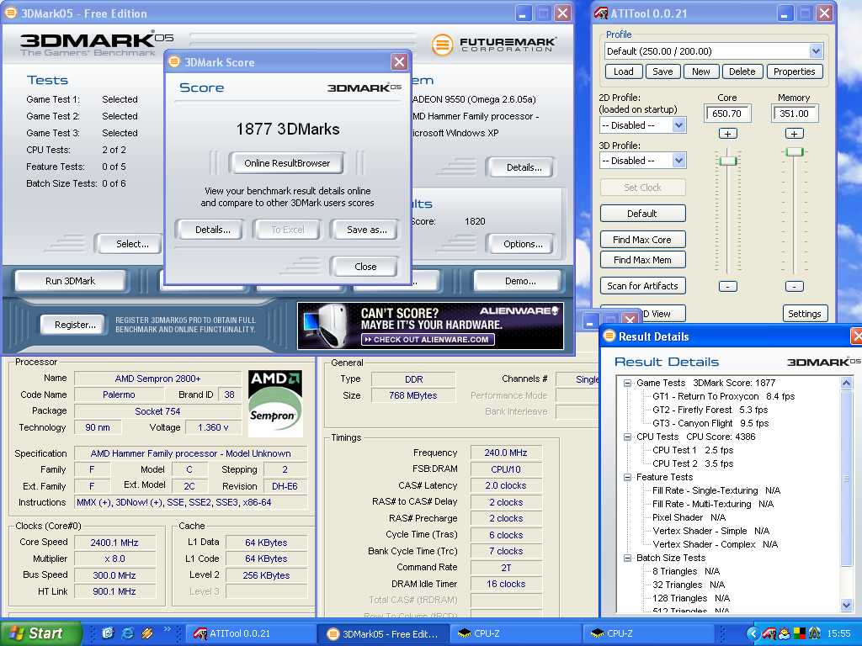
Task: Switch to first CPU-Z taskbar item
Action: pyautogui.click(x=516, y=633)
